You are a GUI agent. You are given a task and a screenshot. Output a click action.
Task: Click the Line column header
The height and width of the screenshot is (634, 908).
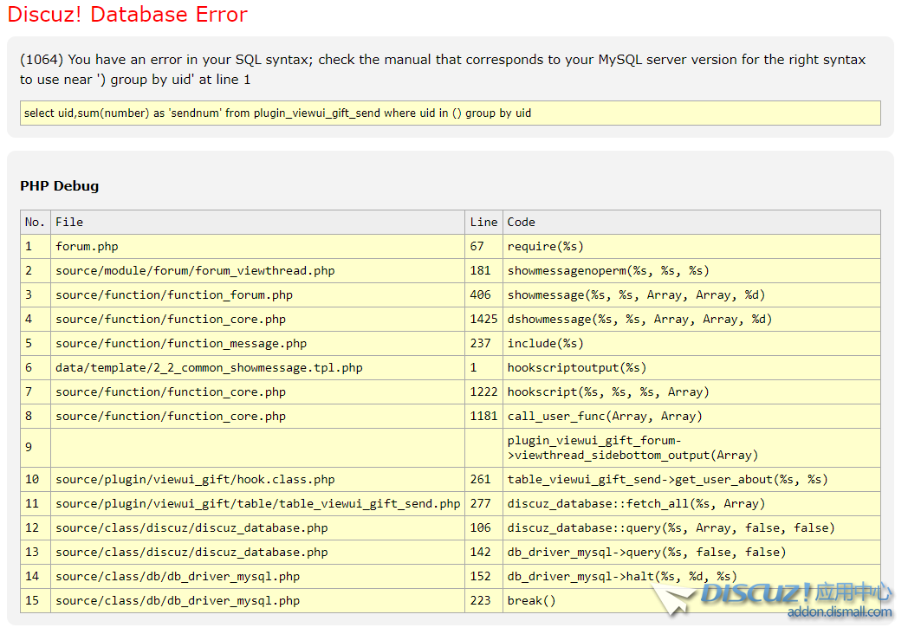pos(483,222)
